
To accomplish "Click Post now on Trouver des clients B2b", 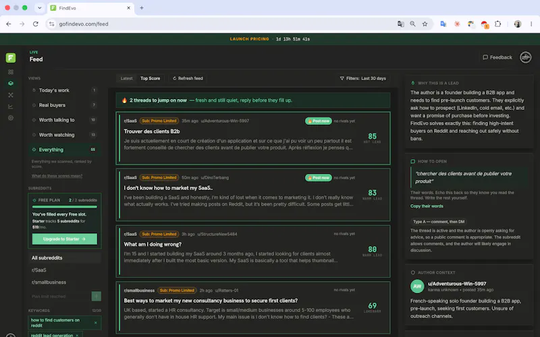I will [318, 121].
